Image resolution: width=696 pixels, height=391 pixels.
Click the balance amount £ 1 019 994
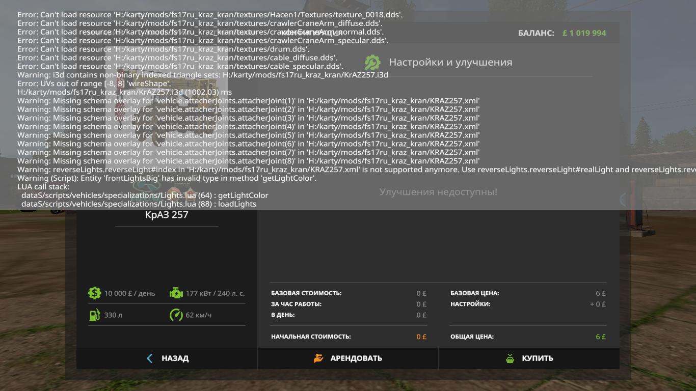click(584, 33)
